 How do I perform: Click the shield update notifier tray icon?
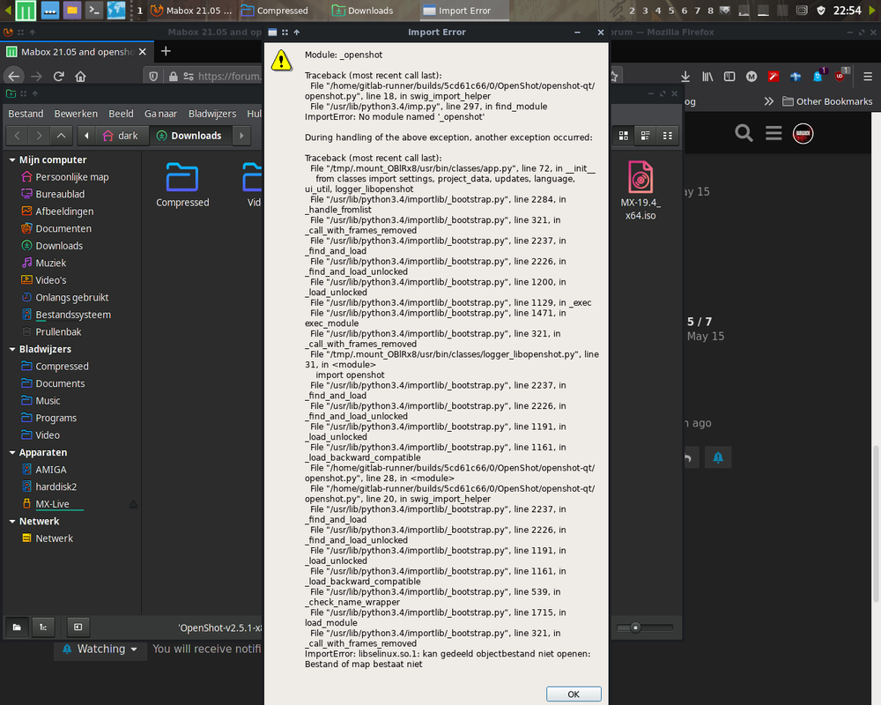point(821,11)
